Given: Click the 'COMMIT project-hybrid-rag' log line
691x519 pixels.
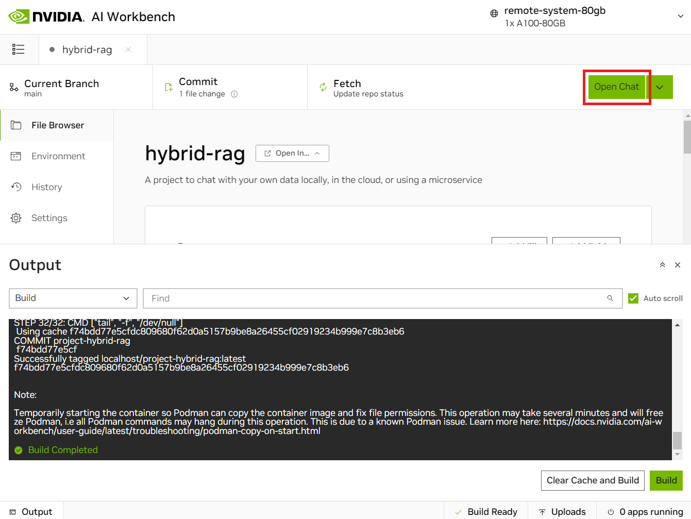Looking at the screenshot, I should tap(72, 341).
